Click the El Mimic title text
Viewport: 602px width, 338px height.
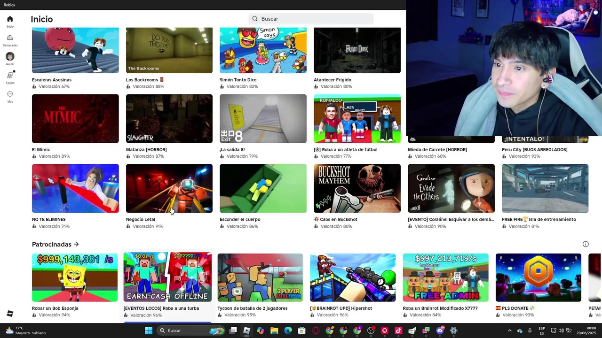41,150
